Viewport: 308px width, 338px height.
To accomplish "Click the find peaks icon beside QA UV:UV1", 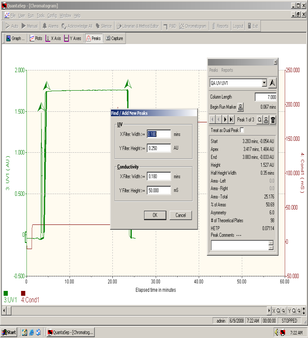I will [x=272, y=83].
